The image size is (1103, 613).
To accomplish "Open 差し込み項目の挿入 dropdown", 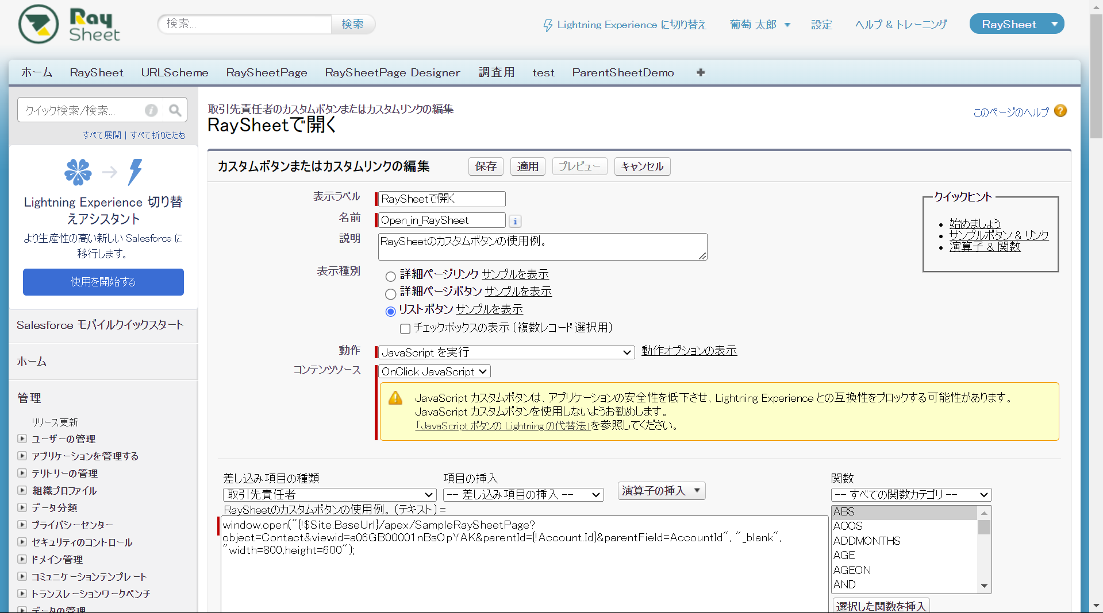I will pos(524,495).
